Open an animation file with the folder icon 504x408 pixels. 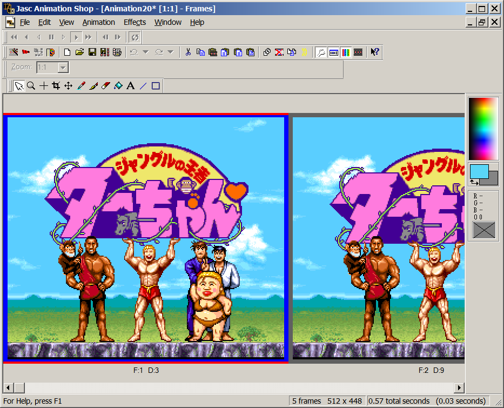(79, 52)
